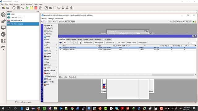This screenshot has width=198, height=111.
Task: Switch to the Active Connections tab
Action: [x=95, y=39]
